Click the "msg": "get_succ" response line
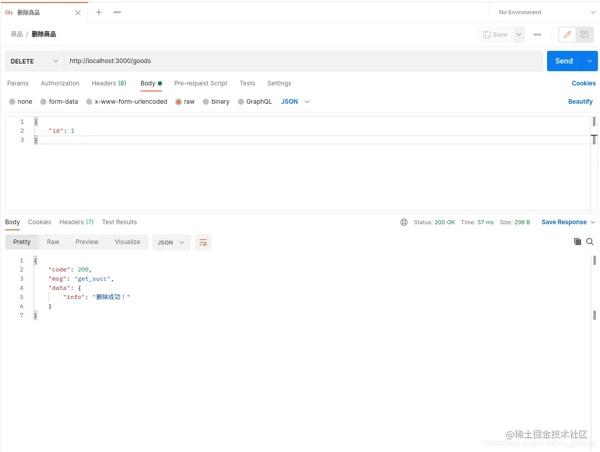The width and height of the screenshot is (600, 452). (81, 279)
